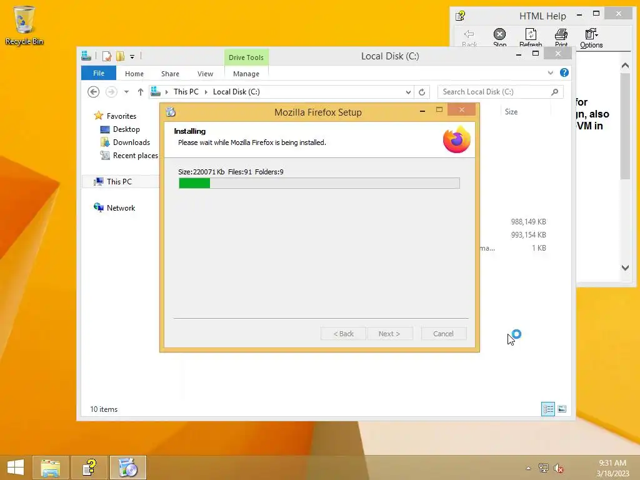Go up one folder level
The image size is (640, 480).
point(141,92)
